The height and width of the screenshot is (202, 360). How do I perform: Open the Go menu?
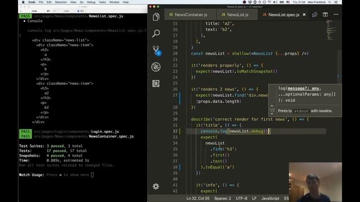tap(82, 2)
